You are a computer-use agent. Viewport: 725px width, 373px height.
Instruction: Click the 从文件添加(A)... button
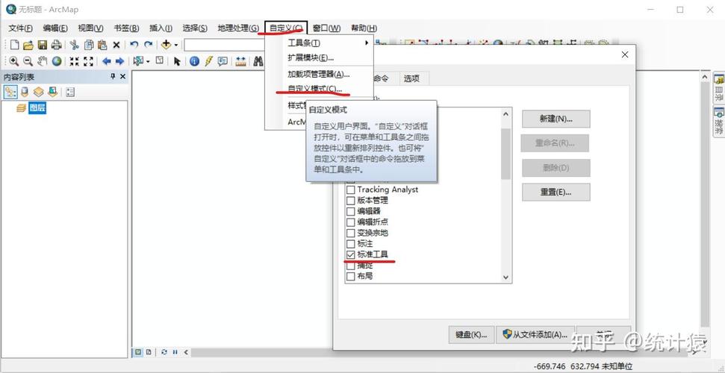(535, 335)
